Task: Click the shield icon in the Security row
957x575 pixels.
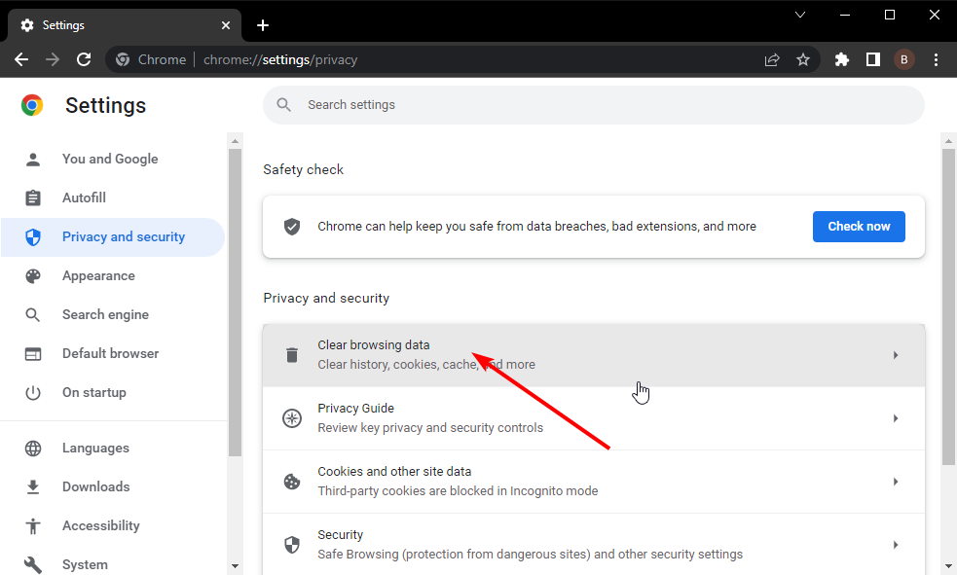Action: coord(292,545)
